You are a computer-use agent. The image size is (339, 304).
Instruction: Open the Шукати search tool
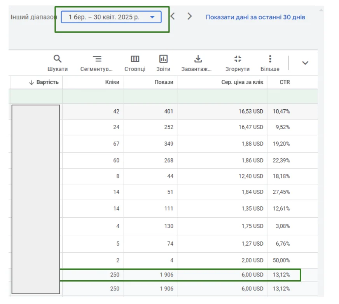click(x=58, y=63)
